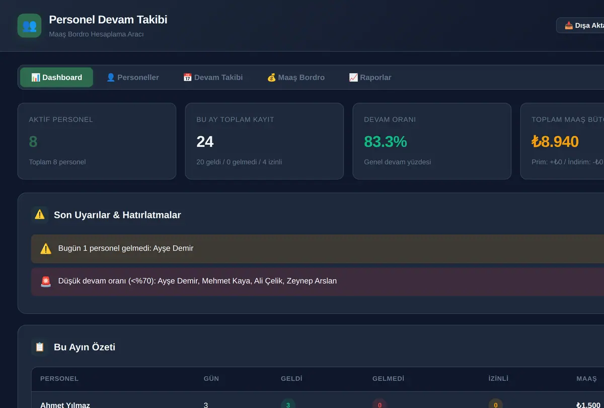This screenshot has width=604, height=408.
Task: Click the PERSONEL column header
Action: (x=59, y=379)
